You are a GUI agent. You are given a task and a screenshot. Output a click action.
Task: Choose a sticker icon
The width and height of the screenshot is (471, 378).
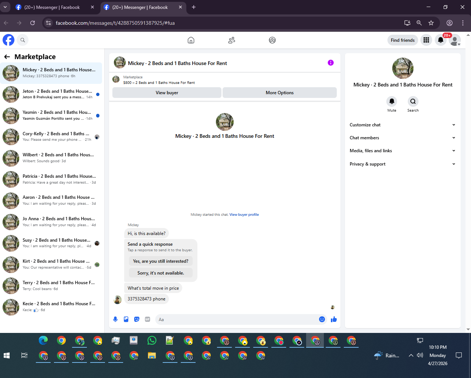(137, 319)
